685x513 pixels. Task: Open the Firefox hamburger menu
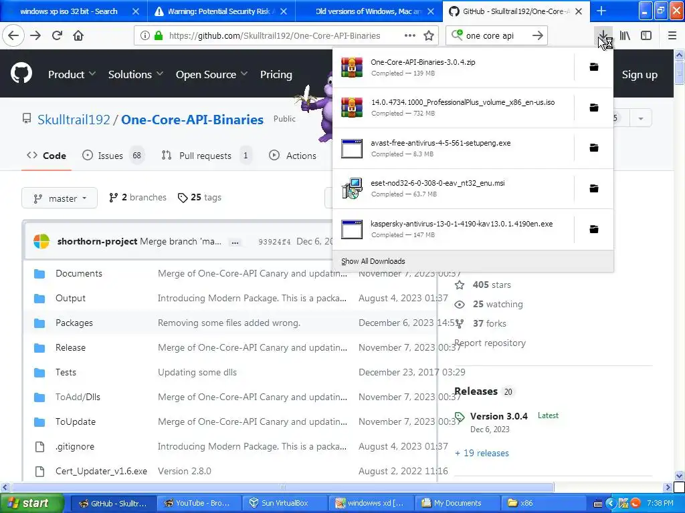(x=672, y=36)
